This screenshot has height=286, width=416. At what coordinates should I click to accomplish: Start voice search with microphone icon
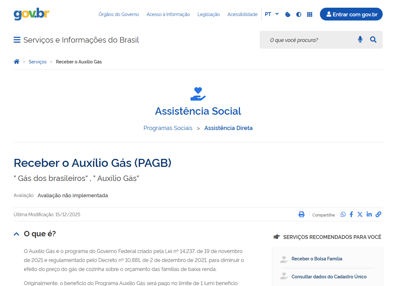click(x=360, y=40)
